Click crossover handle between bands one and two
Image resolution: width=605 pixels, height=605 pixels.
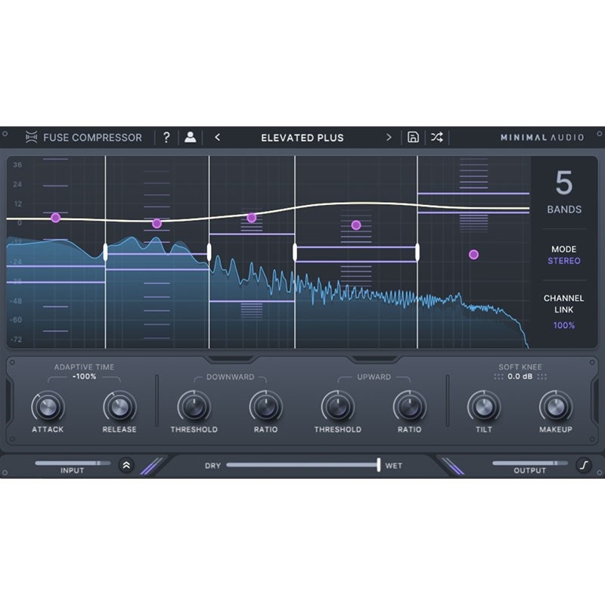click(105, 252)
